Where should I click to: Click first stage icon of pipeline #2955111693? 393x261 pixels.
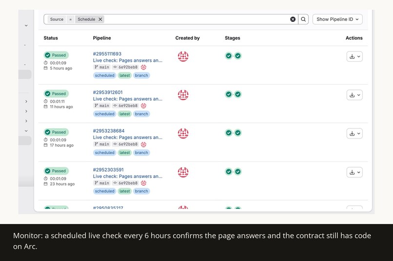tap(229, 56)
